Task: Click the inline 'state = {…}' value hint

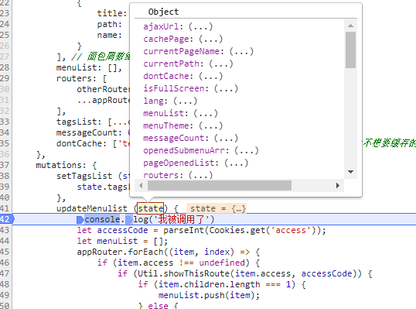Action: click(x=217, y=208)
